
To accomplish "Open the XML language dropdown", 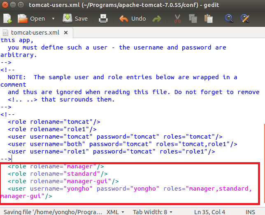I will 115,212.
